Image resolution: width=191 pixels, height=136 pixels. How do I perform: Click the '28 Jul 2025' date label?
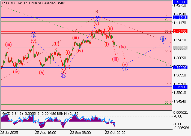(9, 133)
